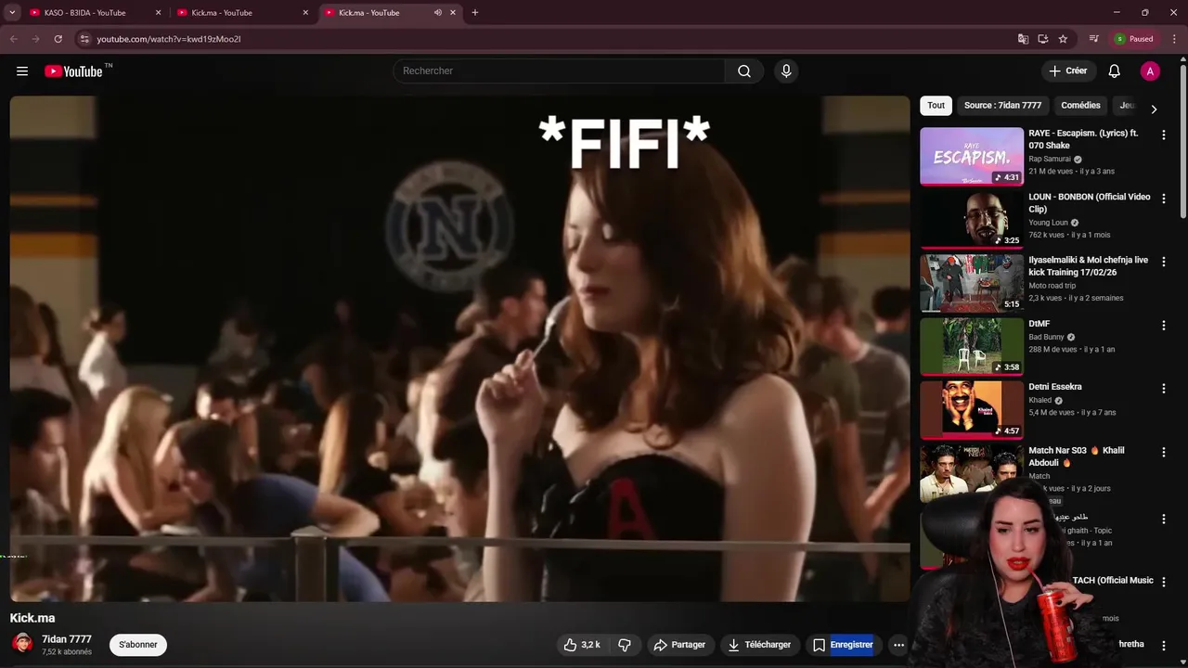Open the account avatar menu
1188x668 pixels.
(1150, 71)
